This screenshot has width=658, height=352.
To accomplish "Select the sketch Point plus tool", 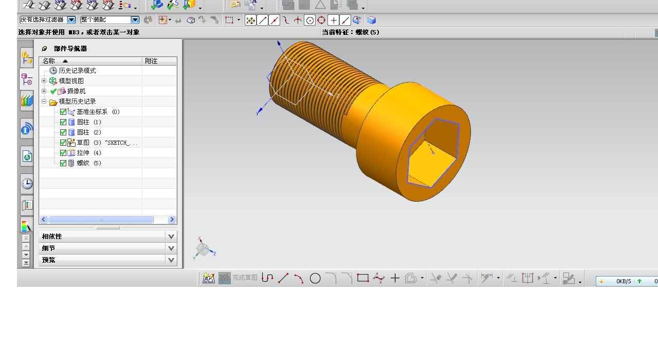I will click(395, 278).
